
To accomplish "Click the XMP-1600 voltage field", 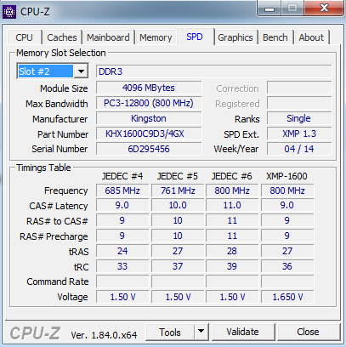I will 287,297.
